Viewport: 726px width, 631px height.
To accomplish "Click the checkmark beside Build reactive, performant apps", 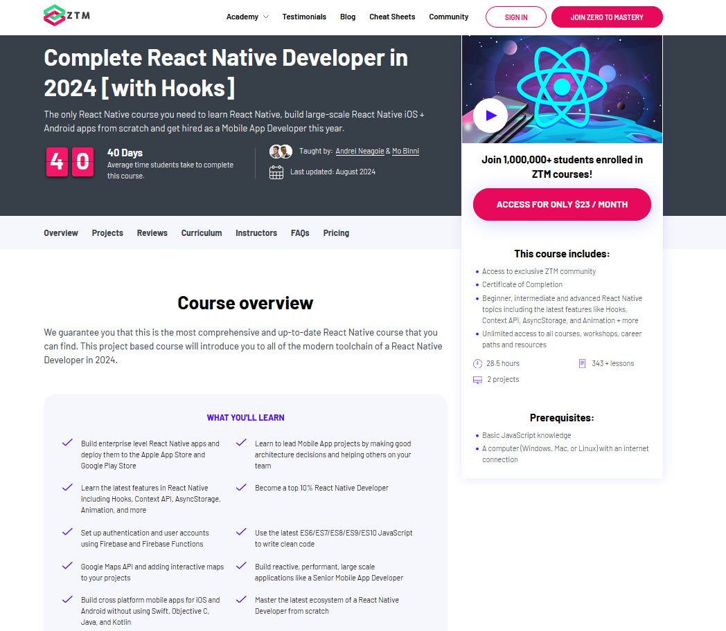I will (241, 565).
